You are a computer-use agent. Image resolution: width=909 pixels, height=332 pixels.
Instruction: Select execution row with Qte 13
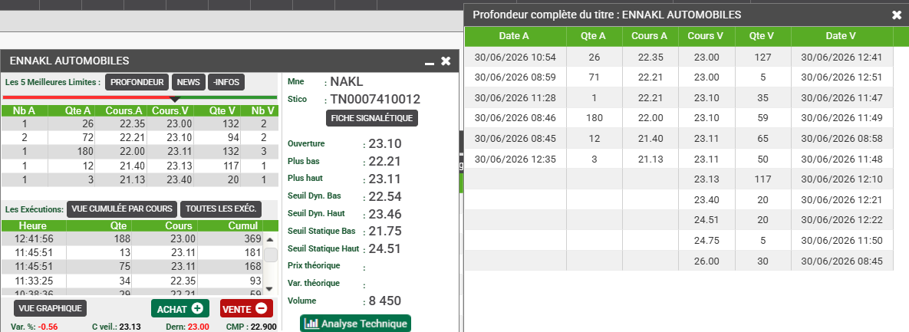pyautogui.click(x=132, y=252)
